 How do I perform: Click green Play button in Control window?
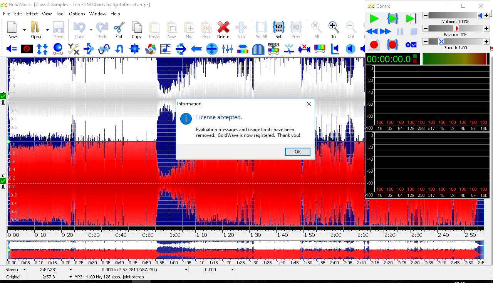click(x=374, y=18)
